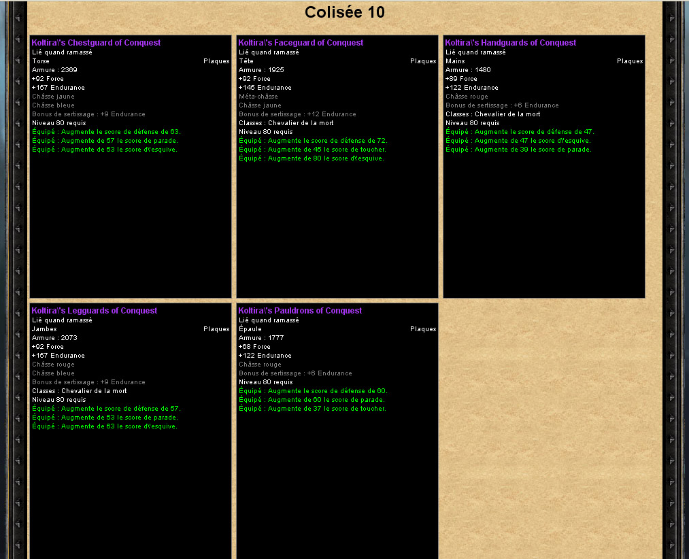Click 'Classes : Chevalier de la mort' in Faceguard card
The width and height of the screenshot is (689, 559).
click(x=286, y=123)
